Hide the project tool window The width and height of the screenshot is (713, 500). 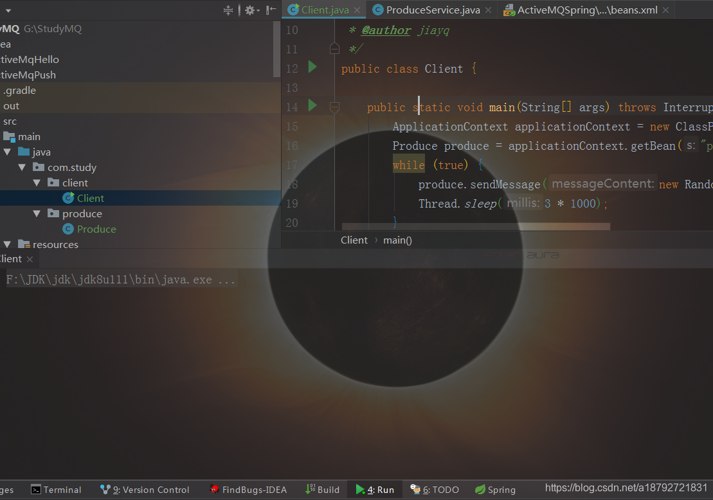pos(271,10)
